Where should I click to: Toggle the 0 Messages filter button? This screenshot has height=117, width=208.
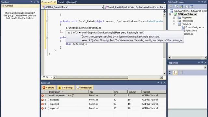pyautogui.click(x=84, y=87)
